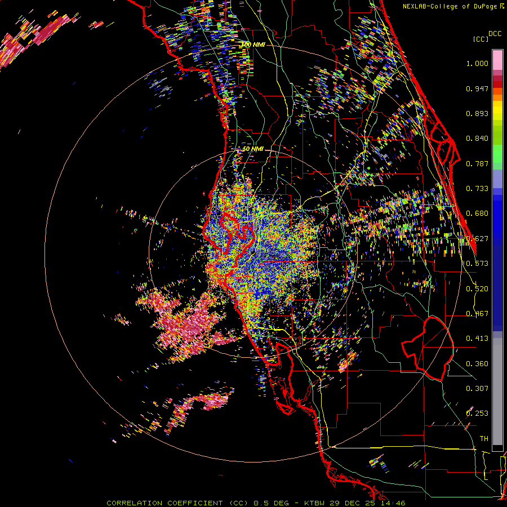
Task: Click the DCC label above the color scale
Action: click(x=495, y=33)
